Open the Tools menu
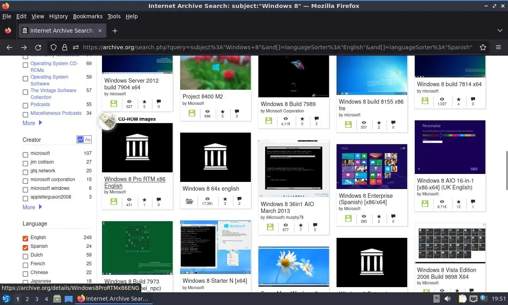 pos(114,16)
